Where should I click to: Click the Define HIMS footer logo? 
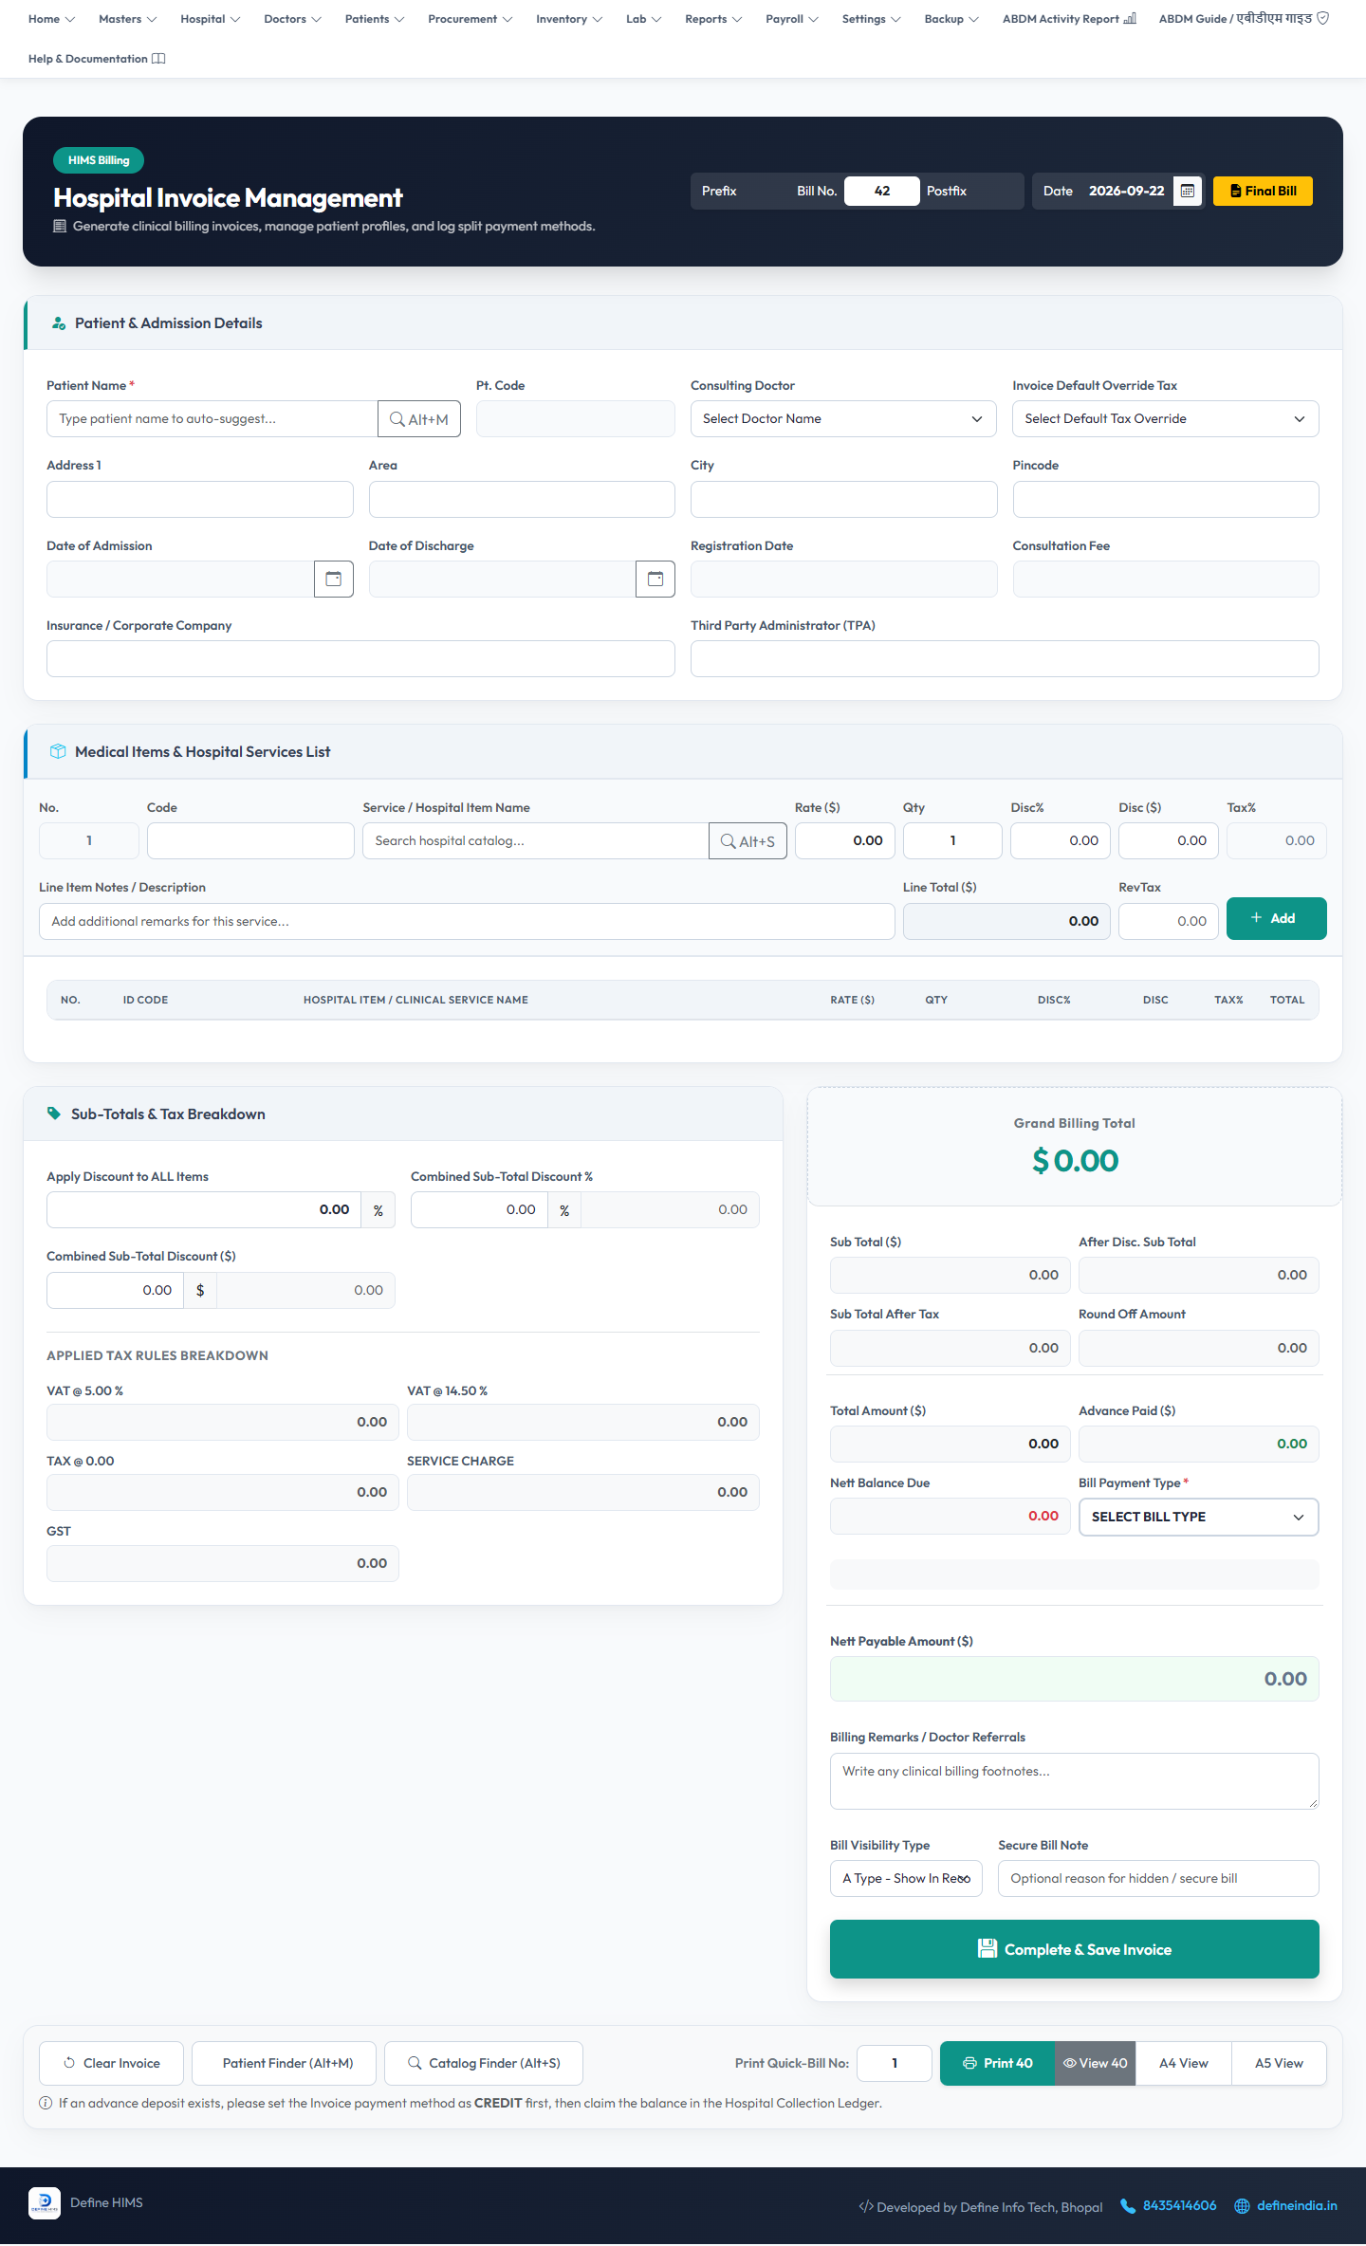pos(45,2203)
